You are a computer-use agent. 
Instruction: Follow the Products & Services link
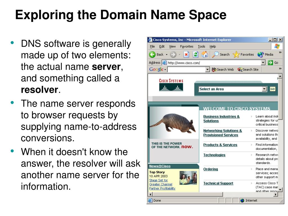[x=220, y=145]
